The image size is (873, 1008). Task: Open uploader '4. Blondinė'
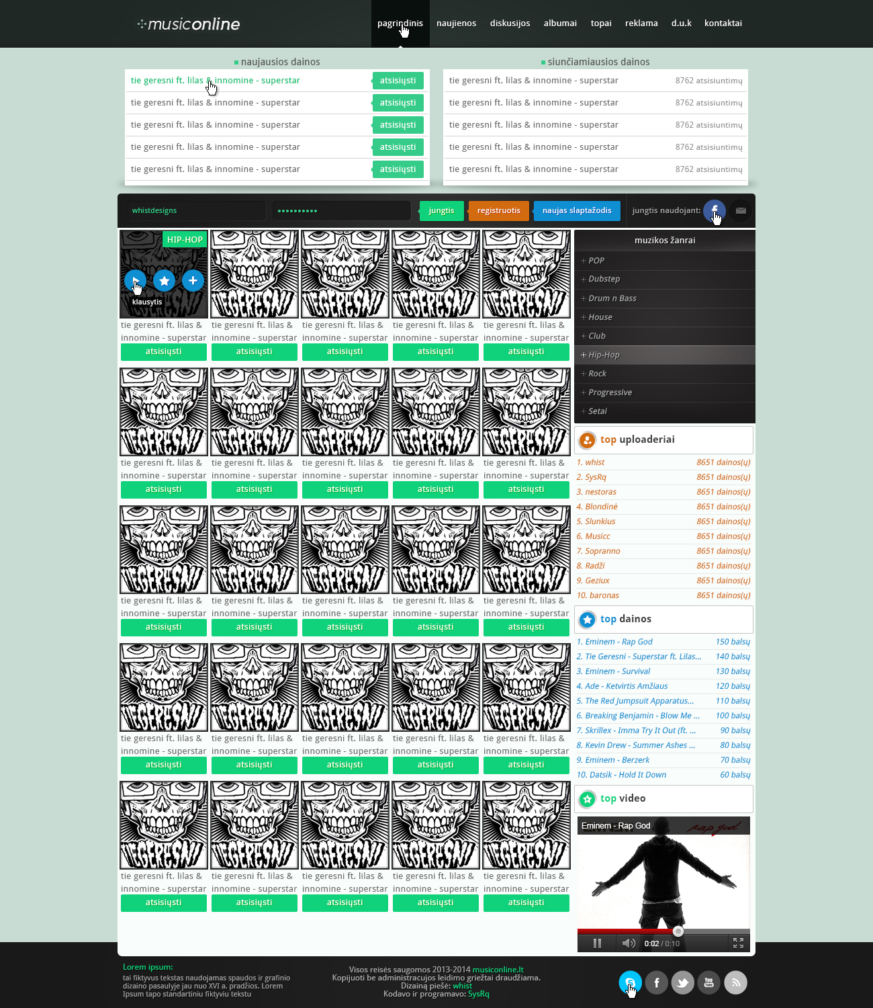[597, 507]
